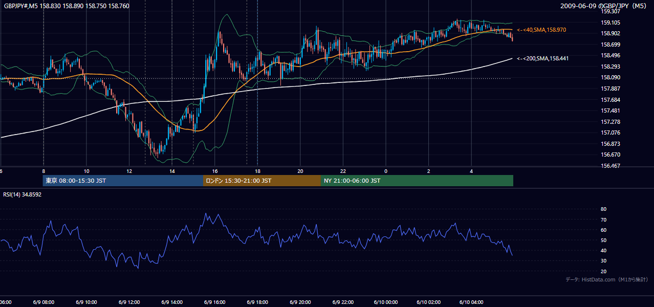Click the 6/10 04:00 bottom time label
Viewport: 654px width, 307px height.
(471, 302)
